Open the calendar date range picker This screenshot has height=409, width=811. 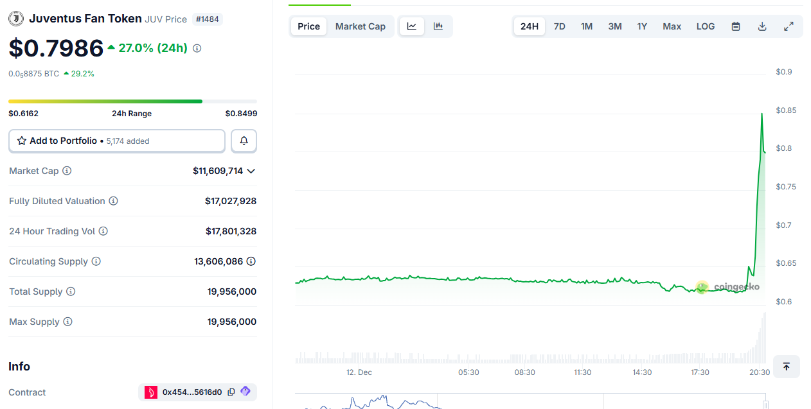click(x=735, y=26)
